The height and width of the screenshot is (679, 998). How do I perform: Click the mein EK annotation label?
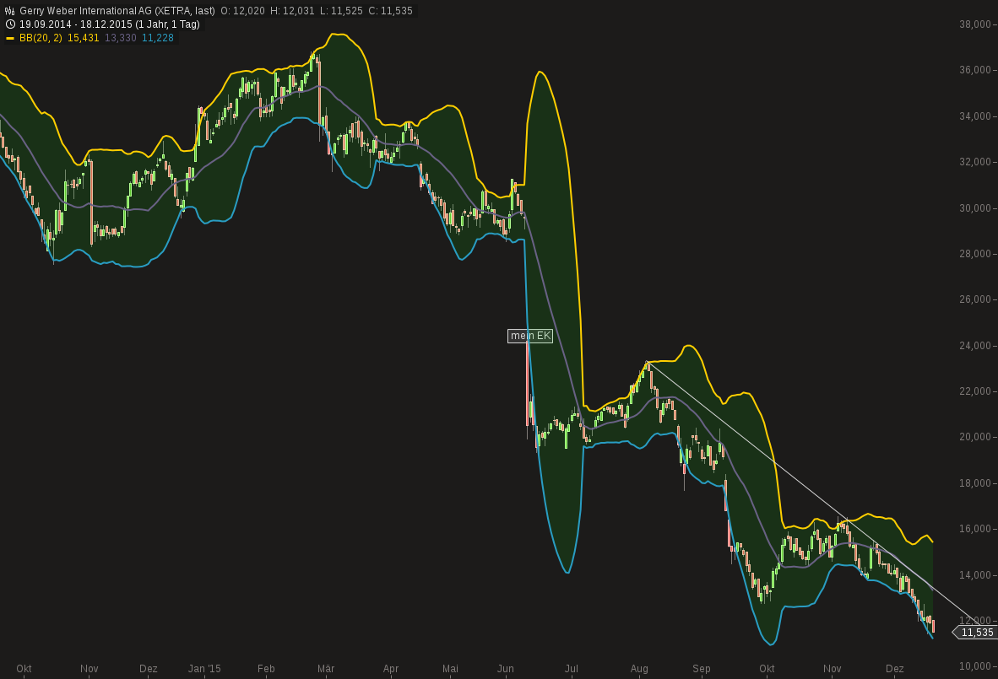(529, 336)
